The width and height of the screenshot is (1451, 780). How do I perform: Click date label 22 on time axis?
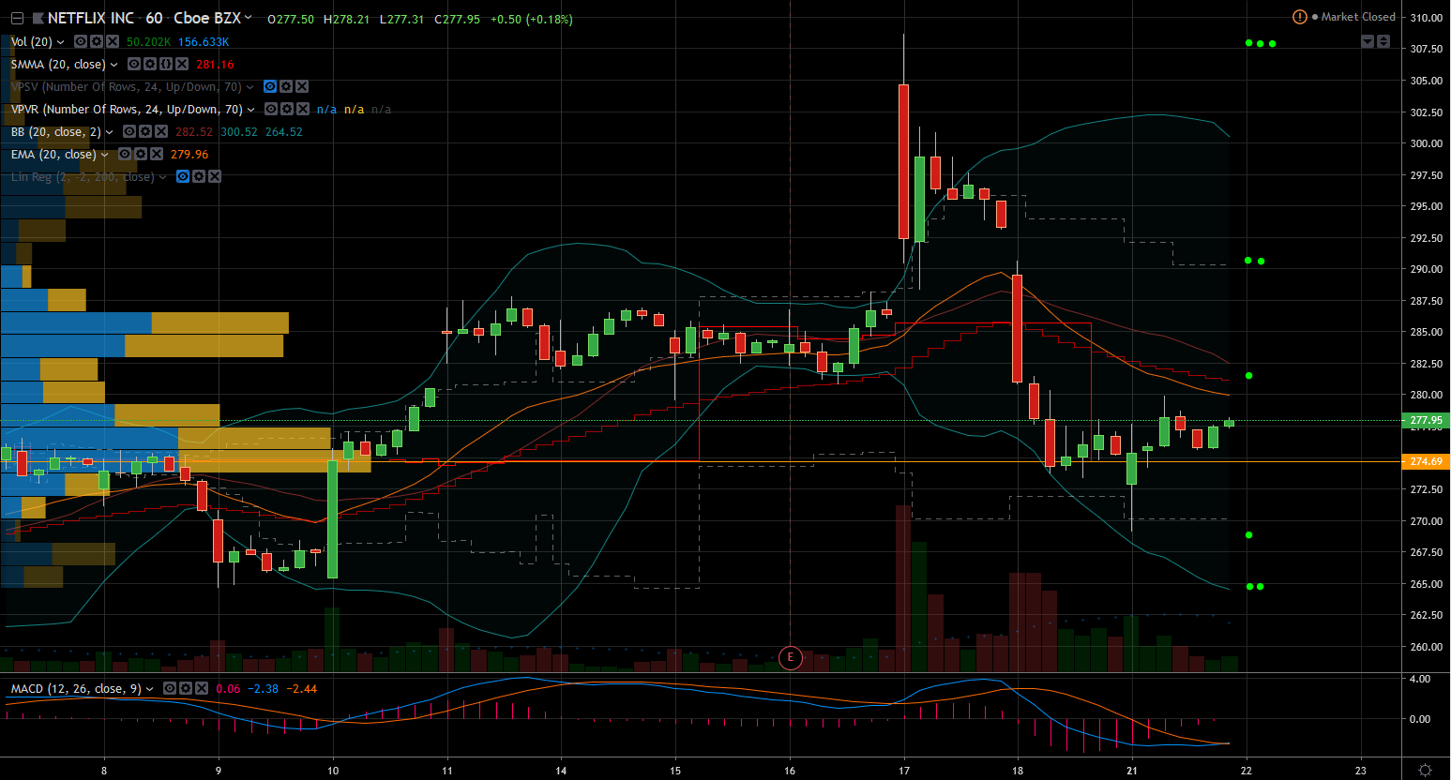point(1247,771)
